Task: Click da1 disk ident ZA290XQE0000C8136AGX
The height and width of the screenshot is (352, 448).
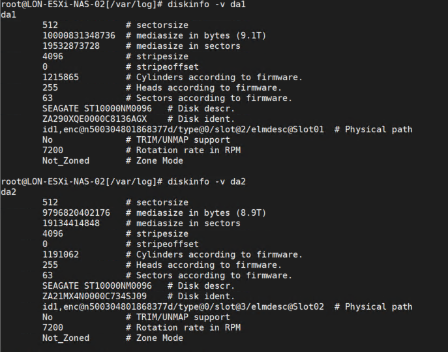Action: pyautogui.click(x=95, y=119)
